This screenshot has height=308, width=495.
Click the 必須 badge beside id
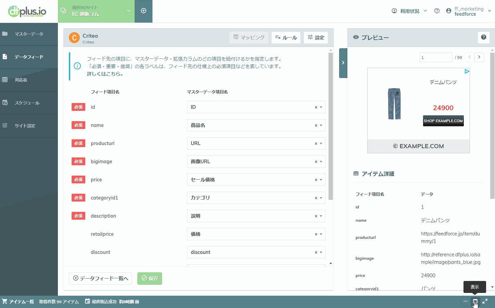pyautogui.click(x=78, y=107)
